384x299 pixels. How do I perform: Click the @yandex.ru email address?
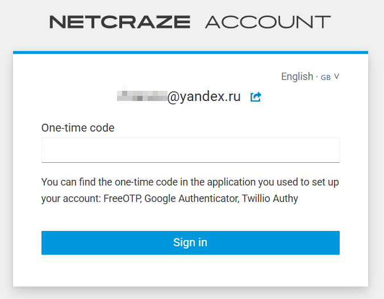[x=204, y=97]
